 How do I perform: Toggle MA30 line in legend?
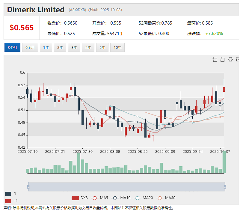click(x=166, y=198)
